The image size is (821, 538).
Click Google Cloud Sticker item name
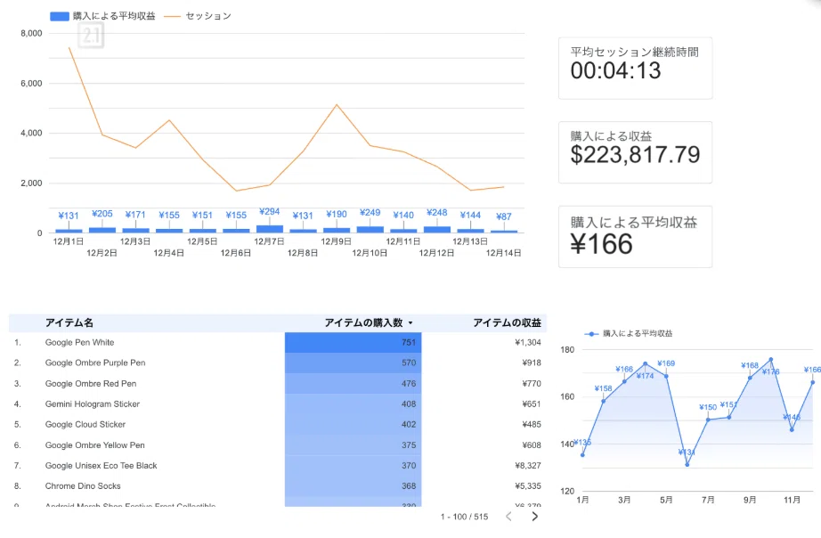coord(85,424)
